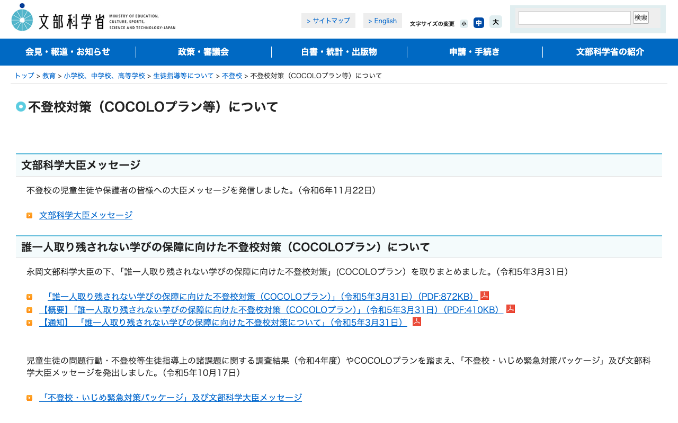Click the MEXT ministry logo
The height and width of the screenshot is (423, 678).
pyautogui.click(x=93, y=18)
